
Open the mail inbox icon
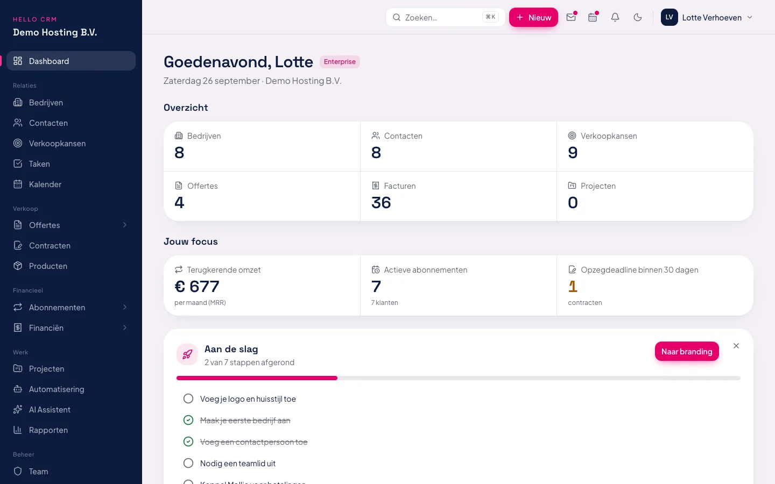(x=571, y=17)
